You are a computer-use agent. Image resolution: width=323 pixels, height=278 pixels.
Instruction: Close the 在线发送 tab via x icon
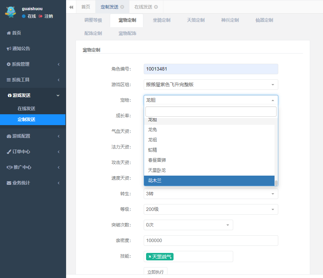click(x=156, y=7)
